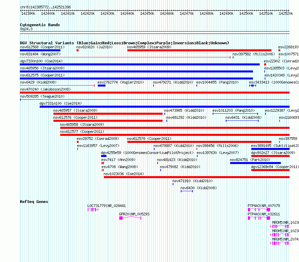Select variant nsv612575 (Cooper2011)

point(42,75)
